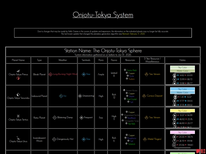Screen dimensions: 206x154
Task: Click the Limited 8 fauna cell
Action: coord(114,75)
